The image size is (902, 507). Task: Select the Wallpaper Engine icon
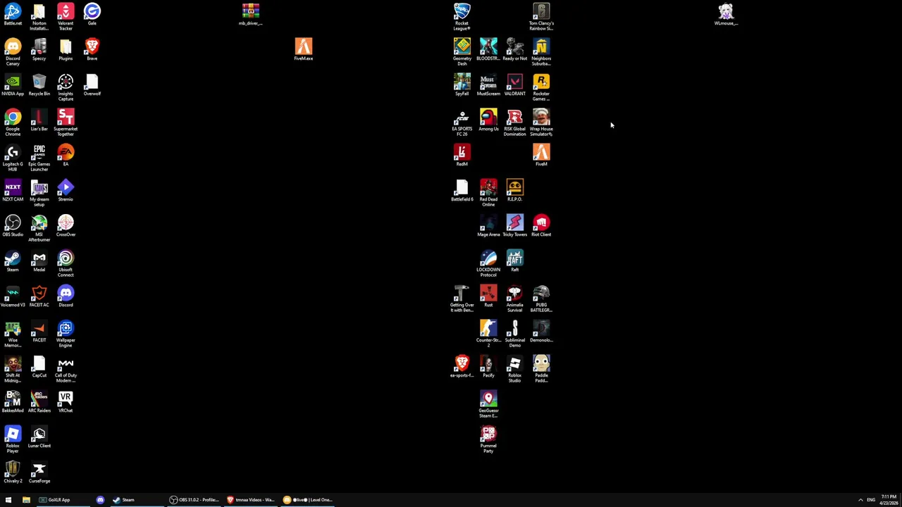tap(66, 334)
